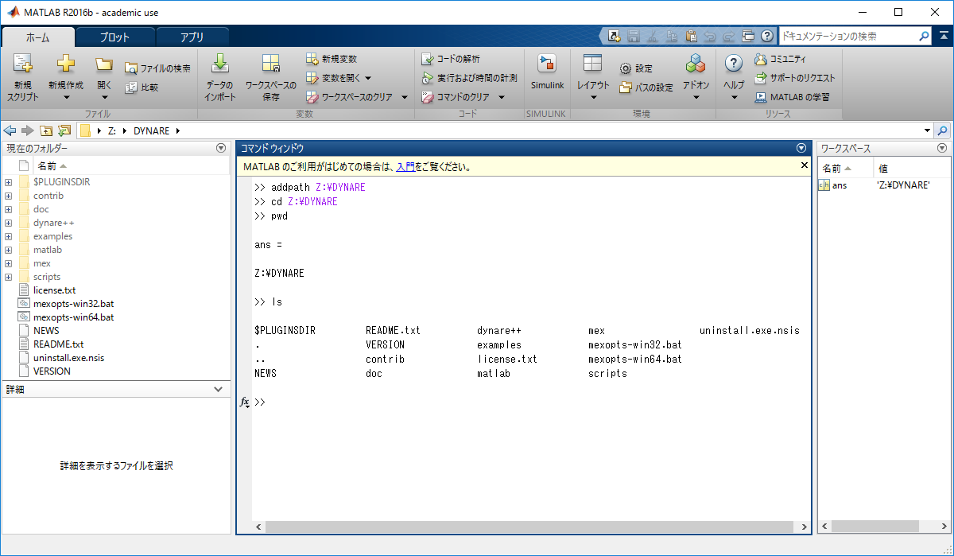The image size is (954, 556).
Task: Click ファイルの検索 (Find Files)
Action: click(157, 68)
